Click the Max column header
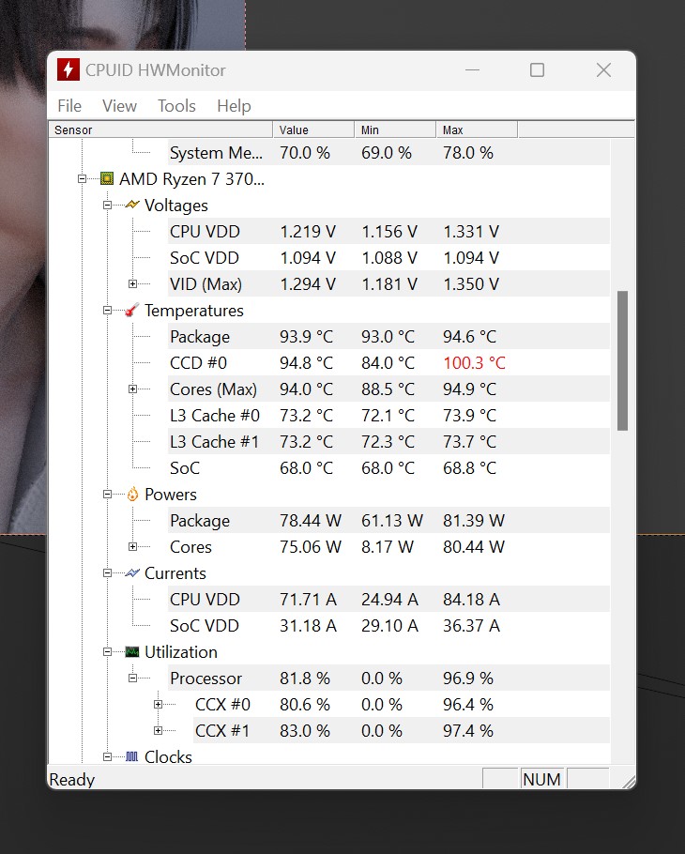Viewport: 685px width, 854px height. [477, 130]
